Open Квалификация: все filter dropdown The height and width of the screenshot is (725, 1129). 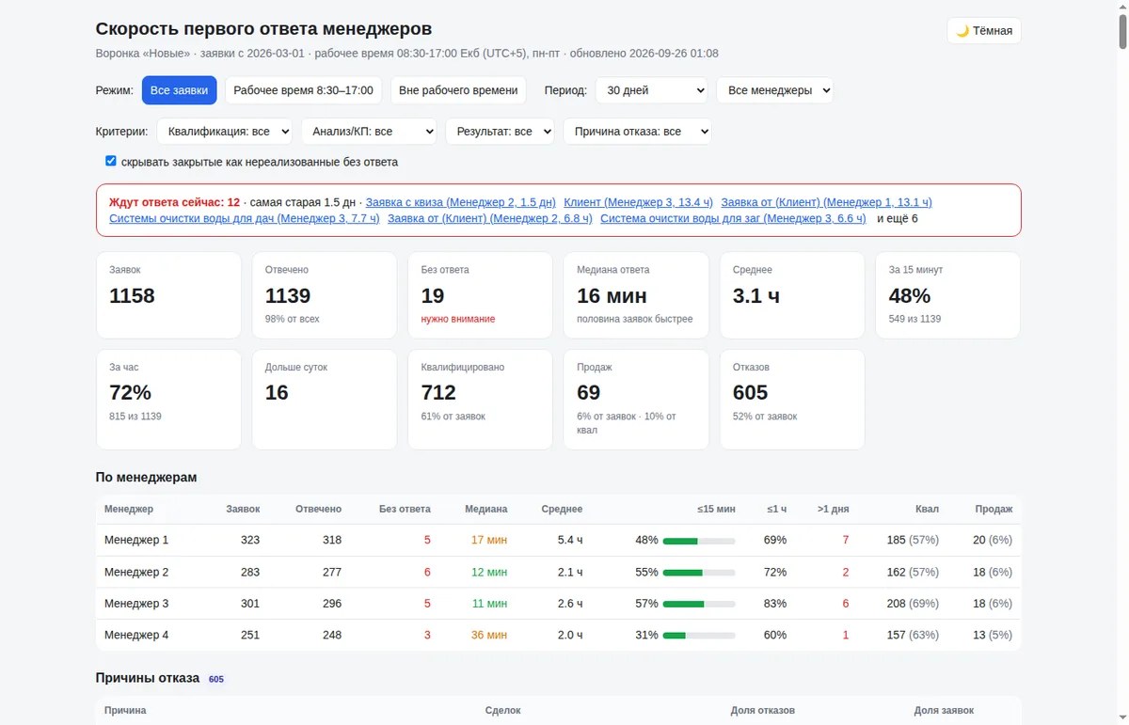click(x=224, y=132)
